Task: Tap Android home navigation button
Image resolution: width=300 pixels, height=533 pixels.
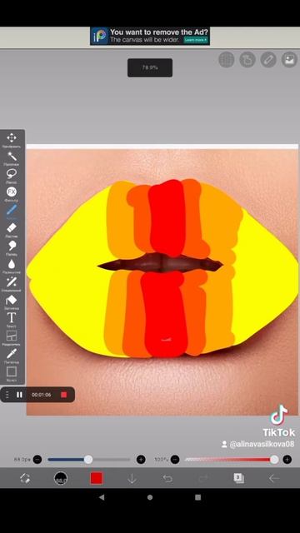Action: tap(150, 497)
